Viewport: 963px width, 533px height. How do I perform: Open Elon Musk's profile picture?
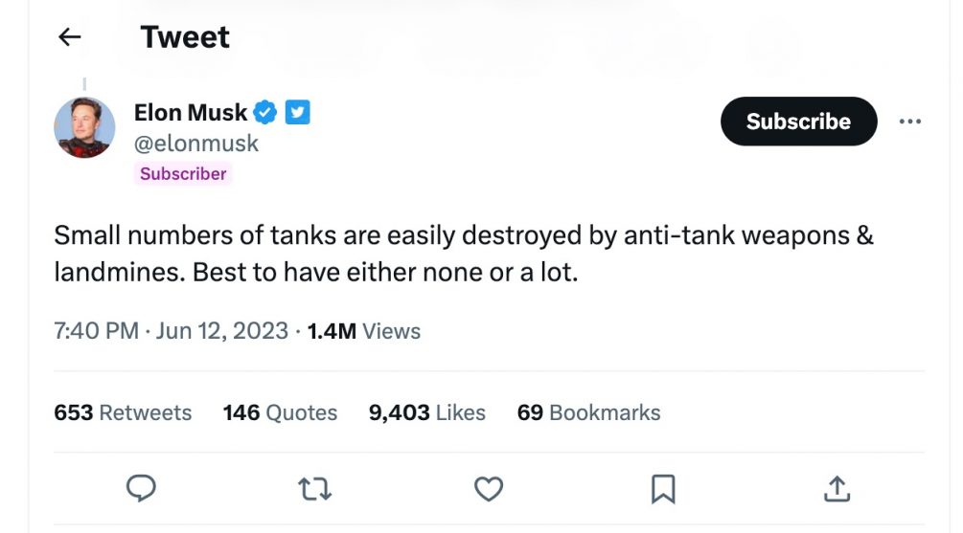pyautogui.click(x=84, y=127)
